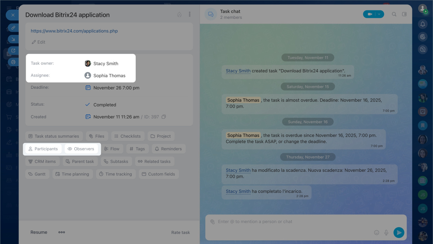The height and width of the screenshot is (244, 433).
Task: Open Stacy Smith link in the 'ha completato l'incarico' message
Action: [238, 191]
